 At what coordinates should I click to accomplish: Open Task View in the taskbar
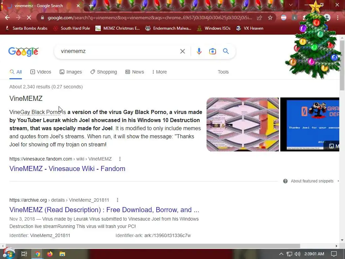(x=24, y=254)
